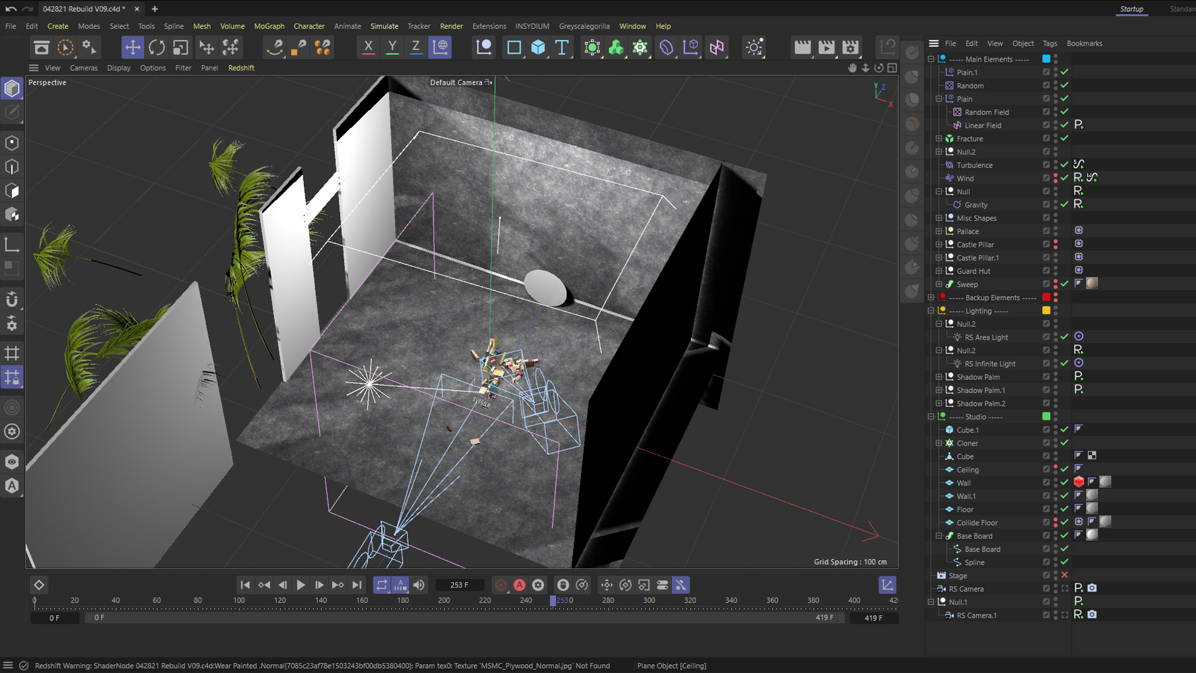Image resolution: width=1196 pixels, height=673 pixels.
Task: Click the Cube primitive icon
Action: point(538,47)
